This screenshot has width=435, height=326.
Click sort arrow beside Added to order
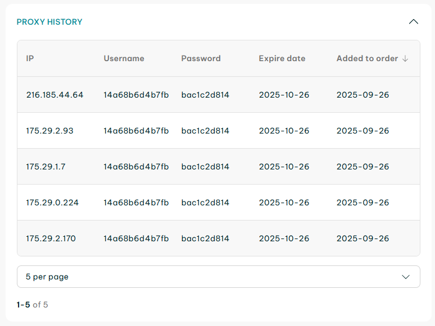tap(405, 58)
